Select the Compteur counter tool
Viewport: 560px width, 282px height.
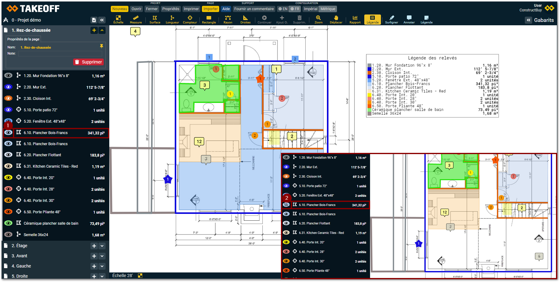coord(190,19)
